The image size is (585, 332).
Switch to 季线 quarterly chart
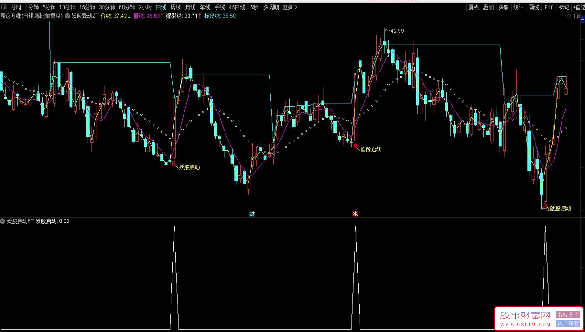click(220, 7)
